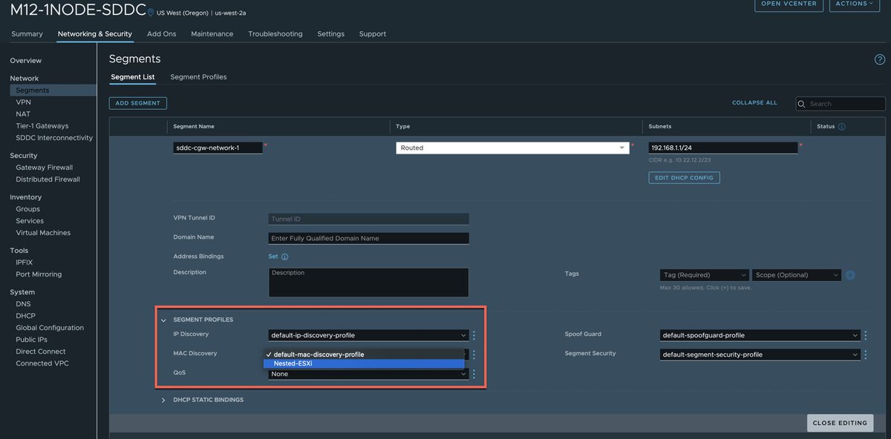Click the VPN Tunnel ID field
Screen dimensions: 891x439
(368, 219)
